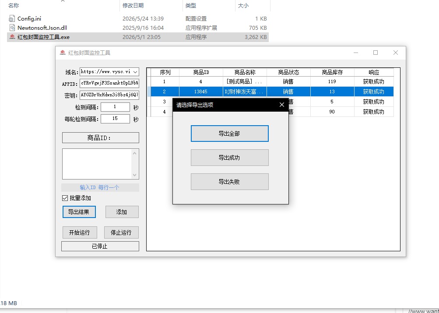Click the 商品ID: button
The width and height of the screenshot is (439, 313).
(x=101, y=138)
